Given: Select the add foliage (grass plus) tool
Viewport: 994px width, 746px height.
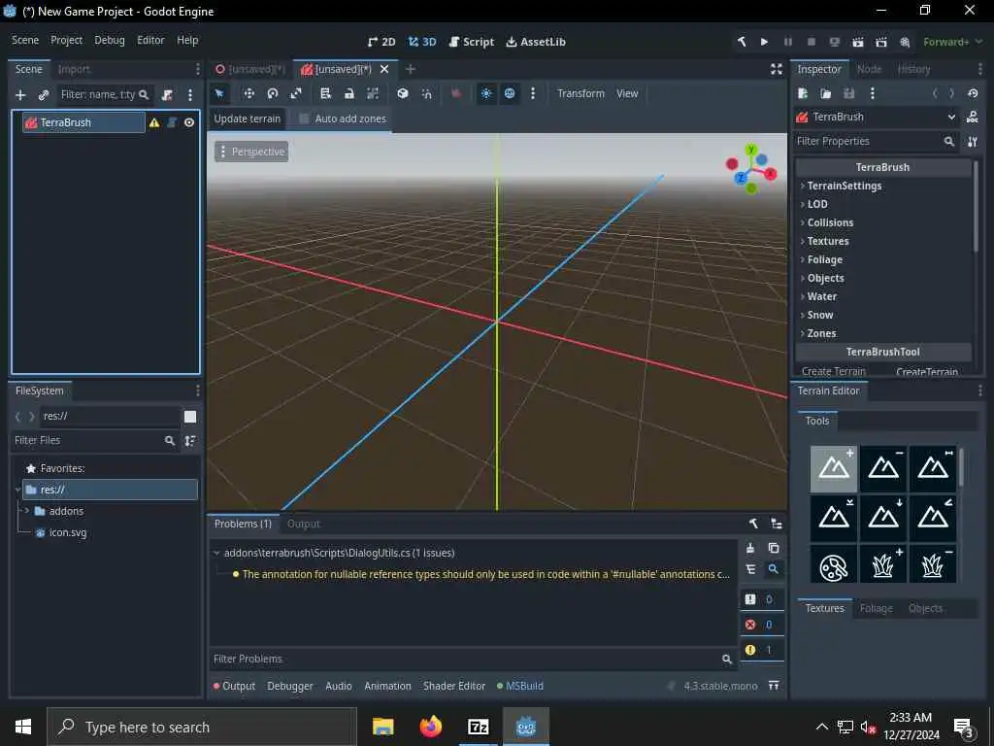Looking at the screenshot, I should [x=883, y=566].
